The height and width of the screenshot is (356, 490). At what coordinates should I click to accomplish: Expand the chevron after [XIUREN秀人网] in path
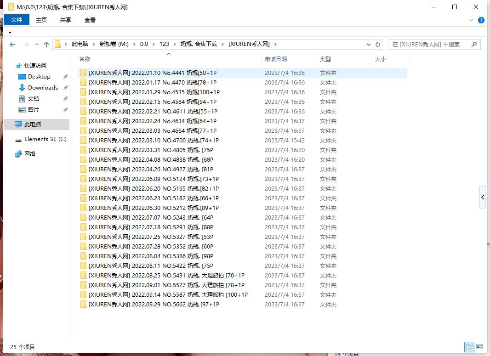(275, 45)
